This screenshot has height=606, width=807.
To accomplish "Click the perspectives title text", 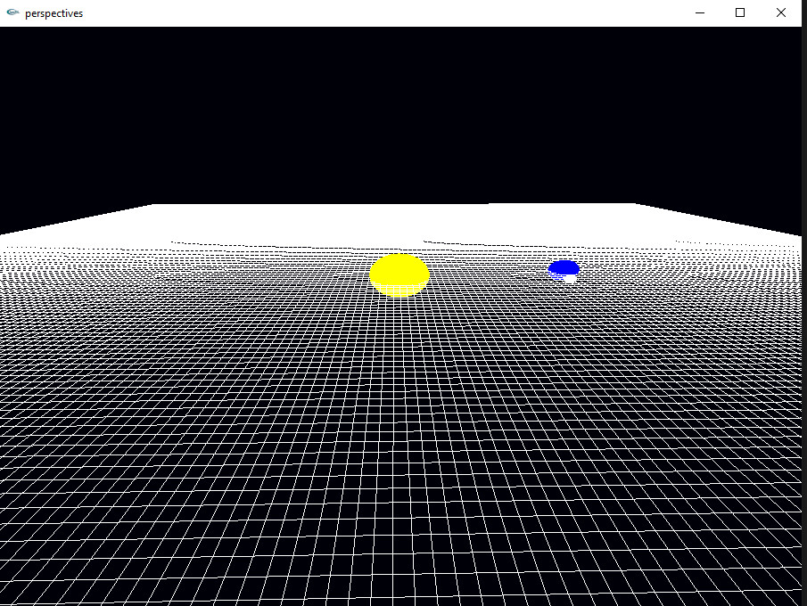I will 55,13.
